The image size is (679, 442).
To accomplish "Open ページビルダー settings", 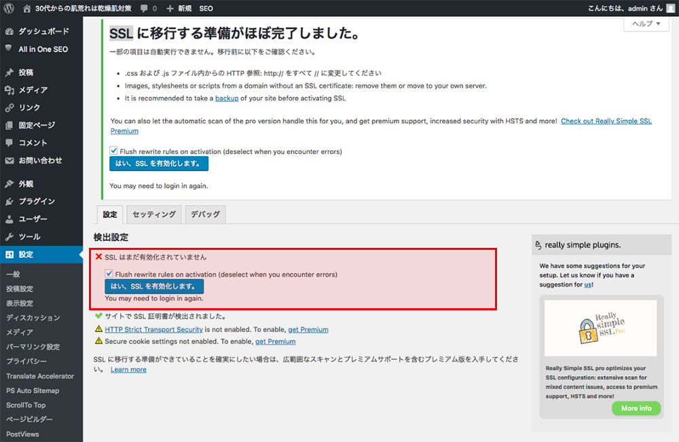I will [29, 420].
